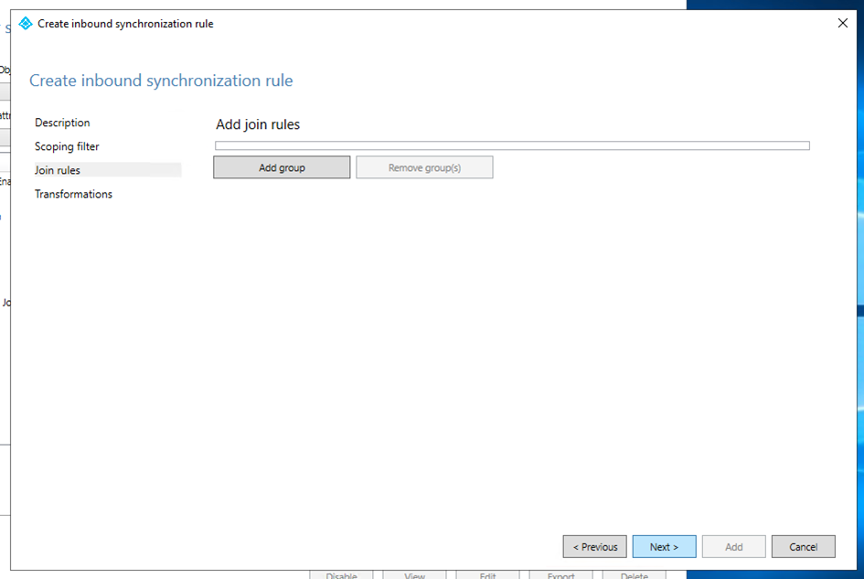
Task: Click the dialog title bar text
Action: coord(125,24)
